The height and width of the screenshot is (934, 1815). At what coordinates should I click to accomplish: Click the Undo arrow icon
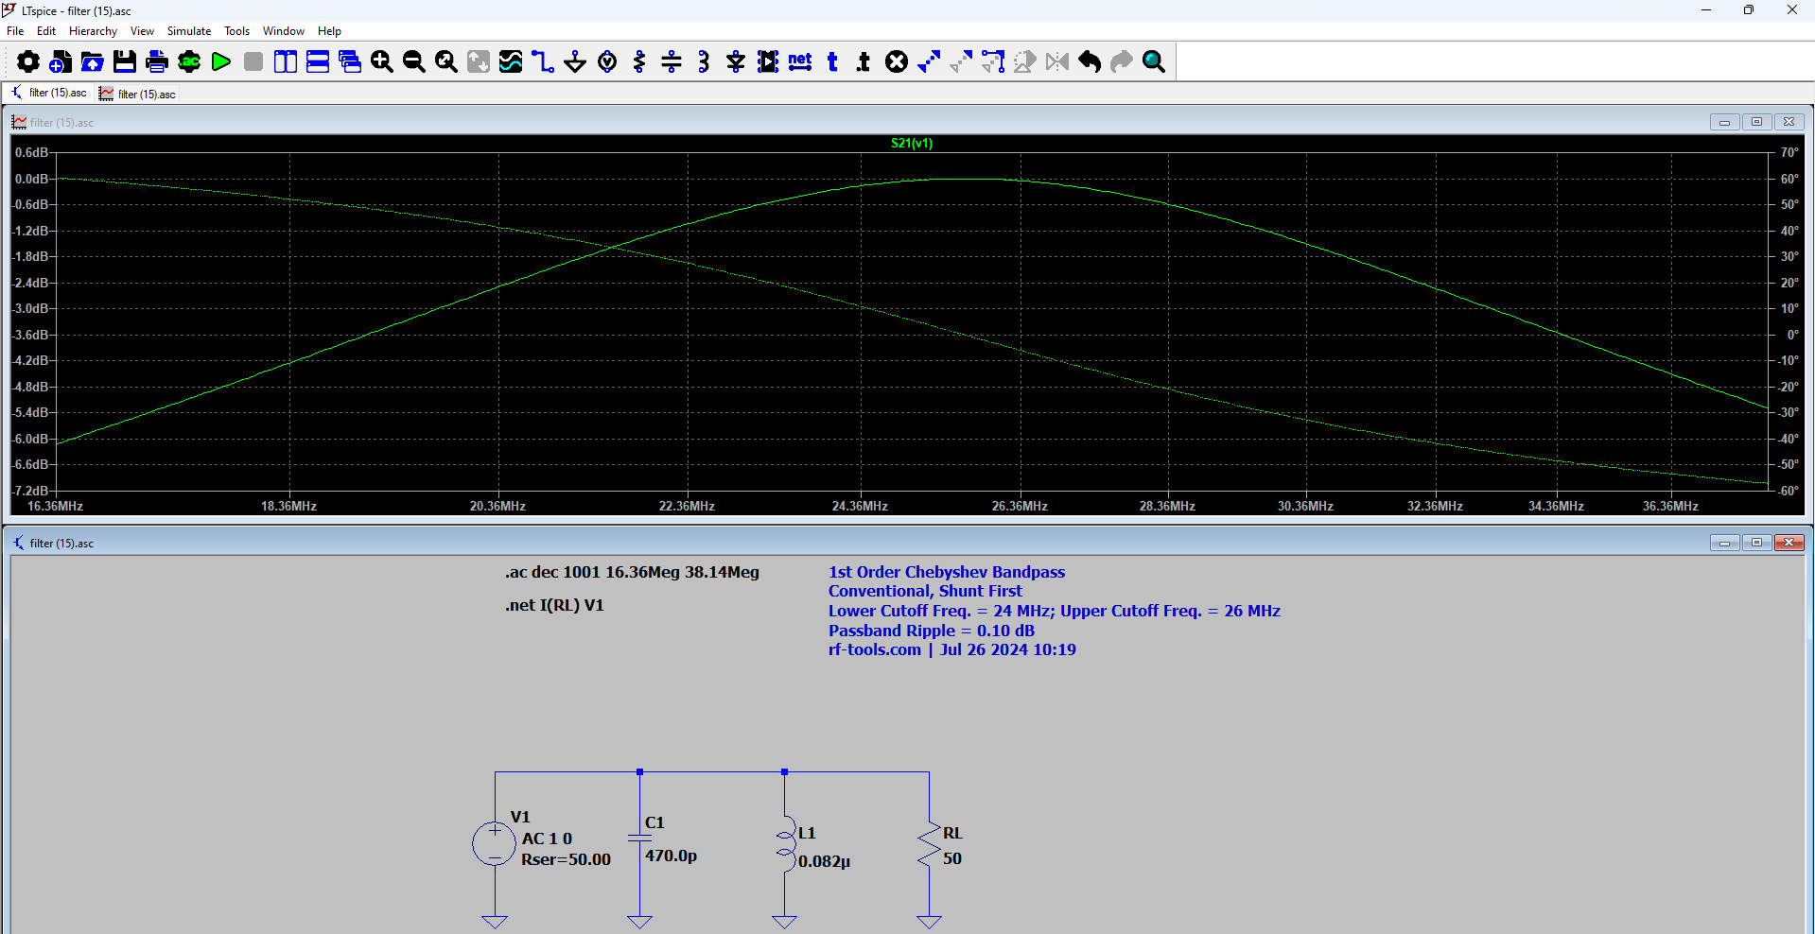tap(1090, 61)
